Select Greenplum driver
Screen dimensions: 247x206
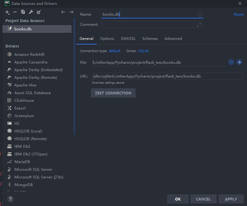pos(37,116)
